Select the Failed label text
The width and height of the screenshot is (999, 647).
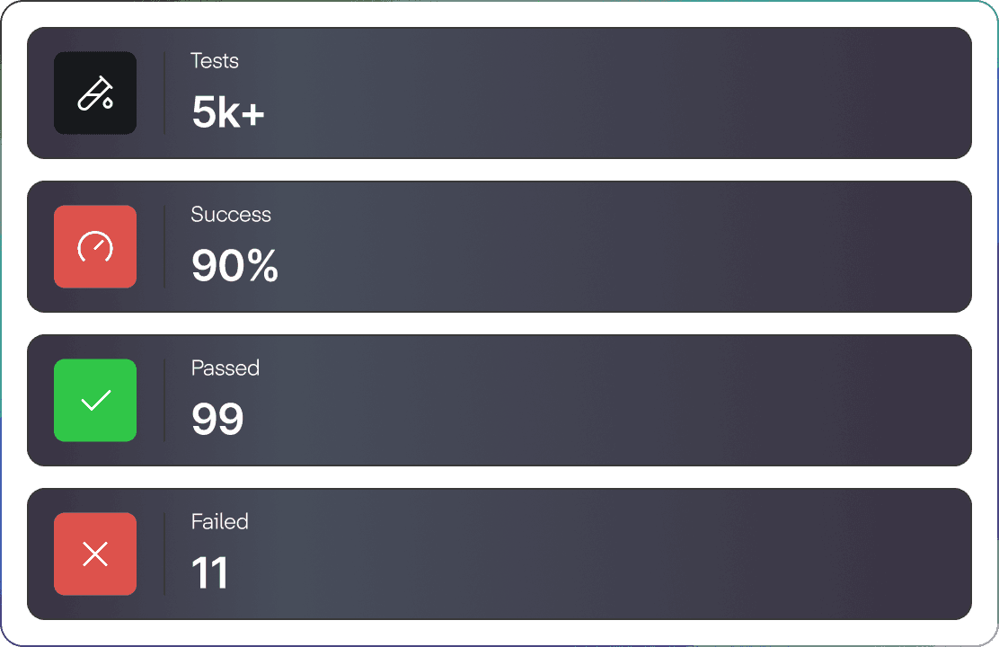219,522
